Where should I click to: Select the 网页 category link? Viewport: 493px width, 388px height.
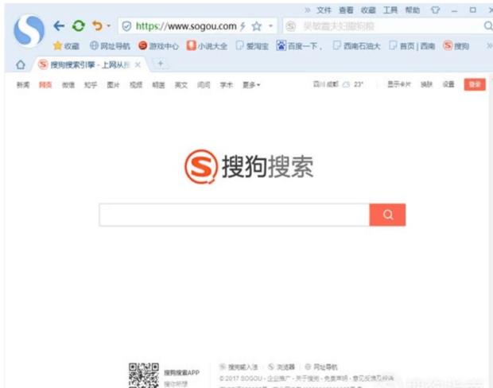tap(45, 85)
